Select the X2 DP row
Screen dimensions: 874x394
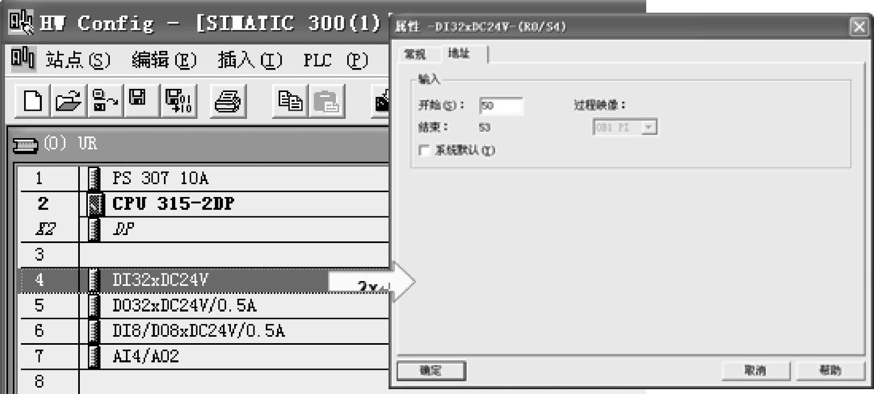pos(204,229)
